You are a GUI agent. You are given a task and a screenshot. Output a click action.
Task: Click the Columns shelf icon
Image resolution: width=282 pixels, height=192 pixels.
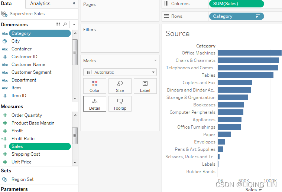pos(166,4)
